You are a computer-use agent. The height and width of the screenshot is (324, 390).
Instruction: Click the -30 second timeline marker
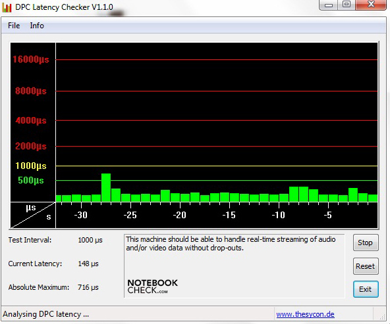81,215
